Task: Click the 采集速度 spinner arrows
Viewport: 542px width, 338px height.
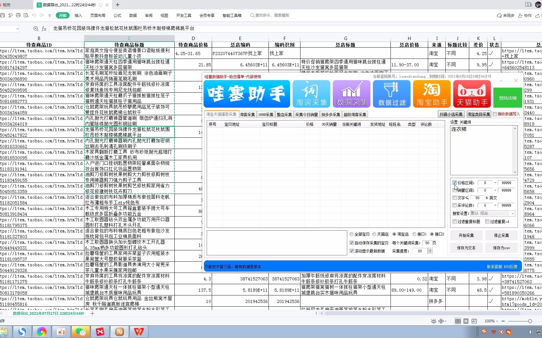Action: coord(430,251)
